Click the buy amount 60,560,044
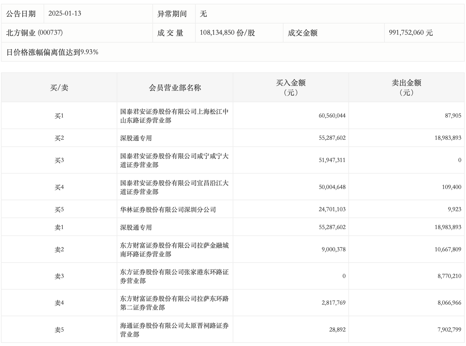 [x=332, y=116]
